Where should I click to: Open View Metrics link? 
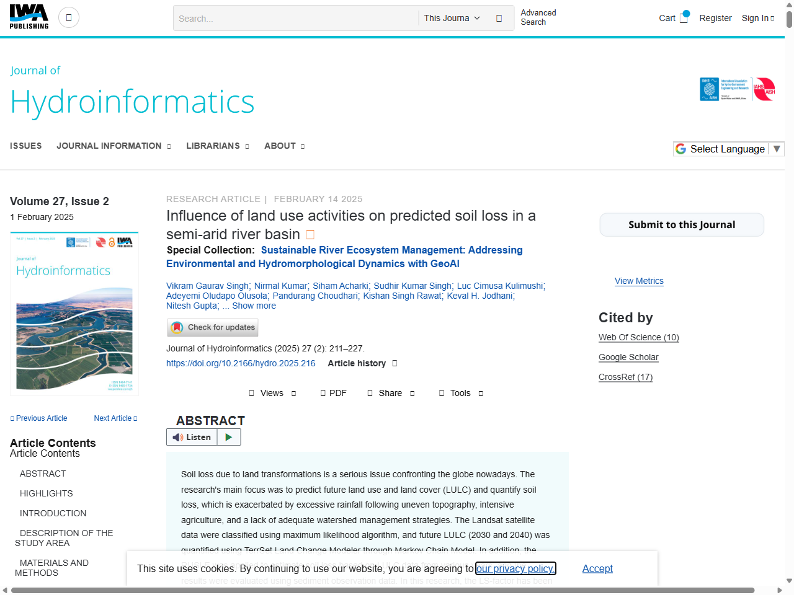click(639, 281)
